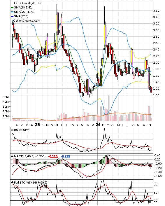This screenshot has width=165, height=206.
Task: Click the 2.20 price axis label
Action: 156,56
